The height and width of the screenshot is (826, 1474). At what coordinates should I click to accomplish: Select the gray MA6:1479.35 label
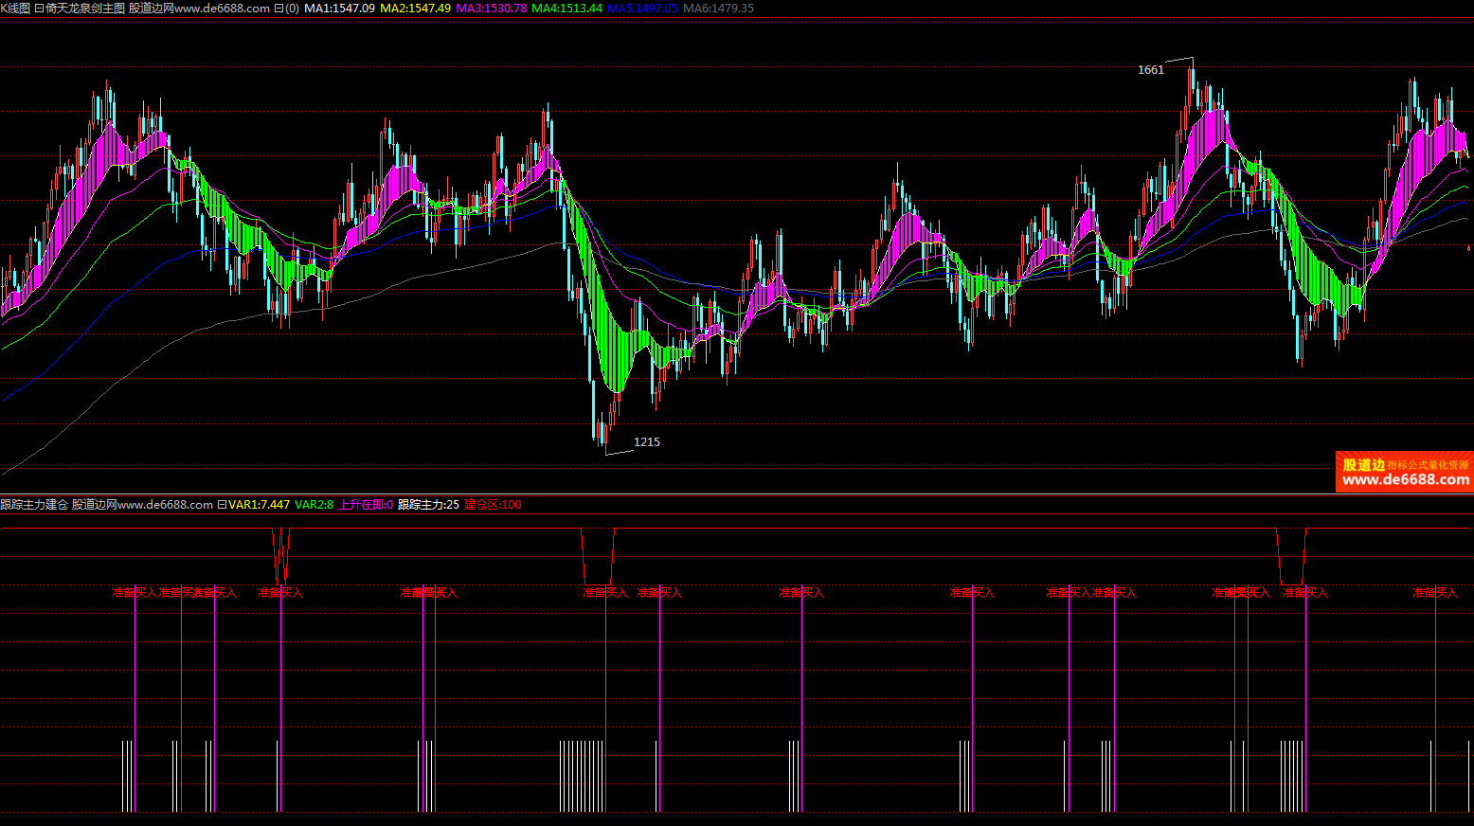(718, 9)
